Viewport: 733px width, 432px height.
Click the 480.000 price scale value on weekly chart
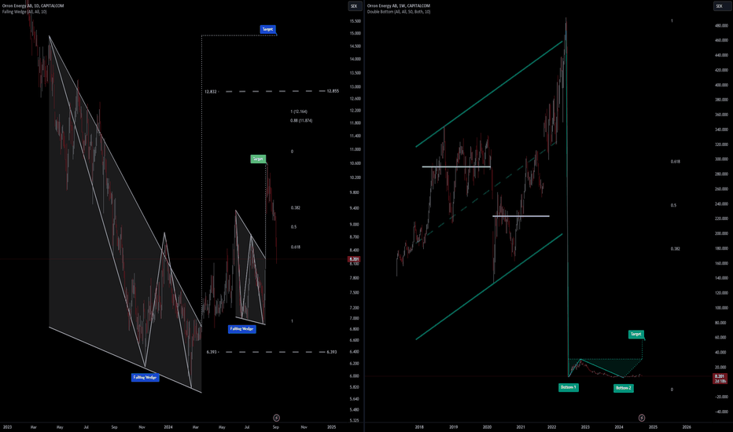721,26
